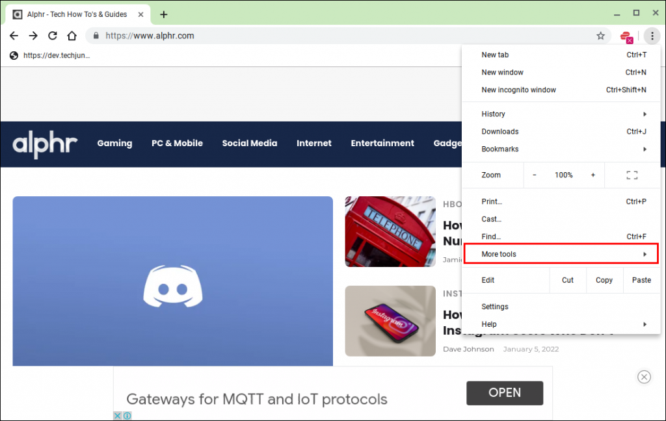Reload the current page
Image resolution: width=666 pixels, height=421 pixels.
click(52, 36)
